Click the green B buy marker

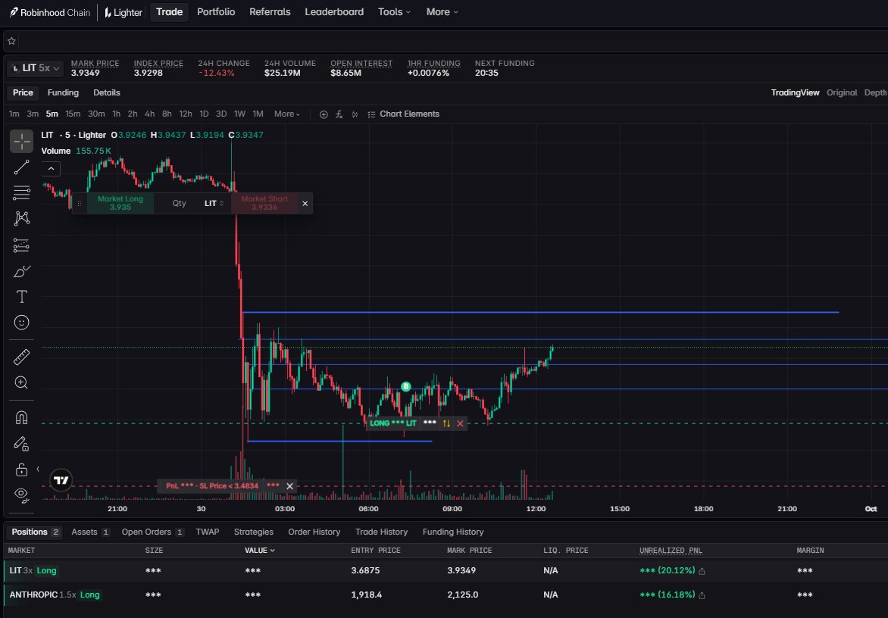point(405,387)
